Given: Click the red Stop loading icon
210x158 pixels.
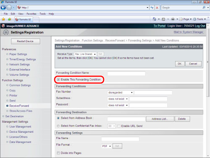Looking at the screenshot, I should 157,8.
